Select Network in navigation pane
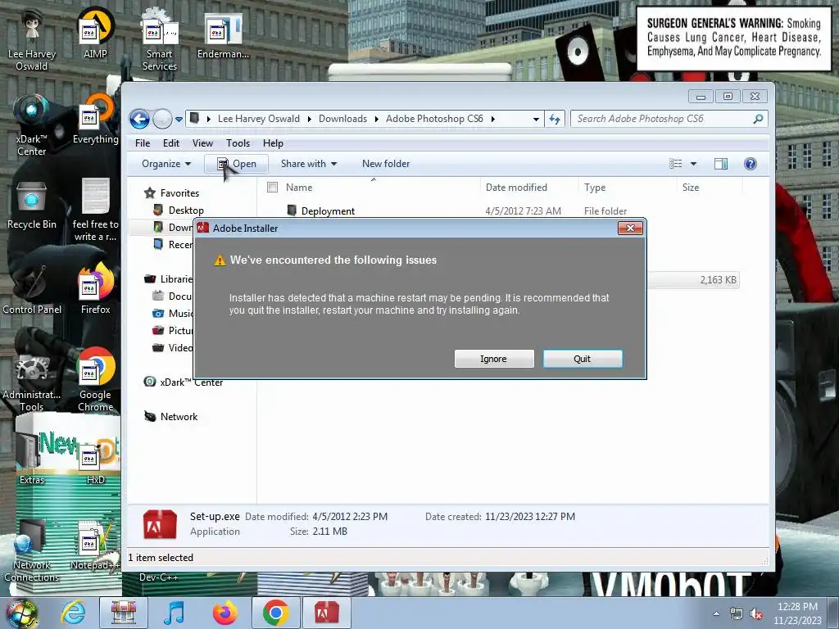839x629 pixels. pyautogui.click(x=179, y=417)
